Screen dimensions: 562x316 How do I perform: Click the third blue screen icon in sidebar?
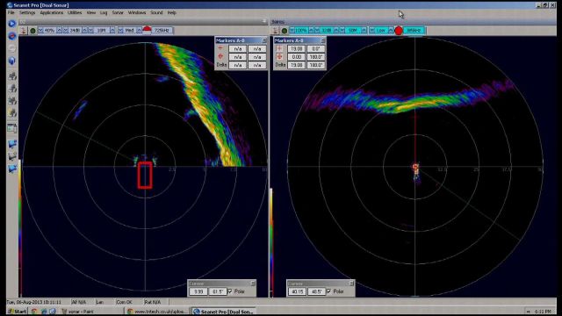[x=12, y=169]
